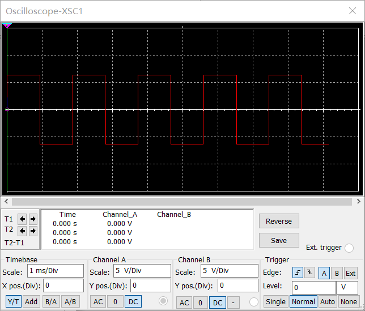
Task: Switch timebase to Add mode
Action: 31,301
